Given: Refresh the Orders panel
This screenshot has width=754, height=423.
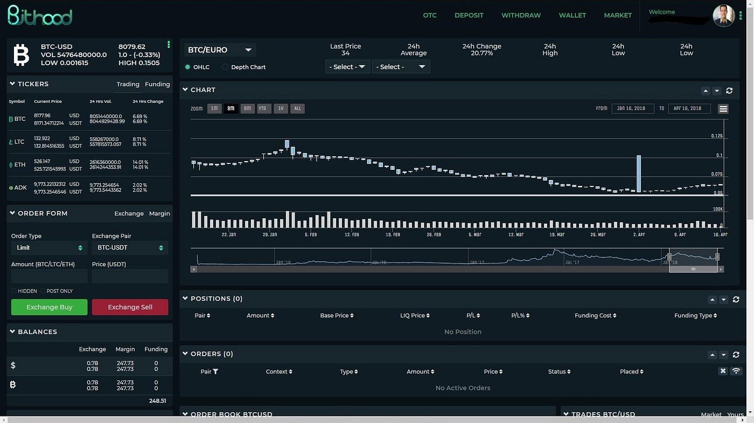Looking at the screenshot, I should pos(736,355).
